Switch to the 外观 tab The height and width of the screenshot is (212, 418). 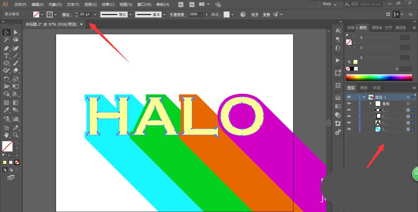(377, 88)
